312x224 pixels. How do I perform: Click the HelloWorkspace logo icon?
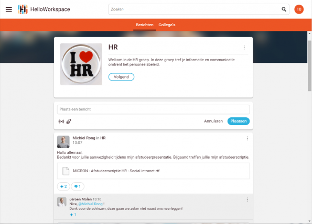(23, 9)
